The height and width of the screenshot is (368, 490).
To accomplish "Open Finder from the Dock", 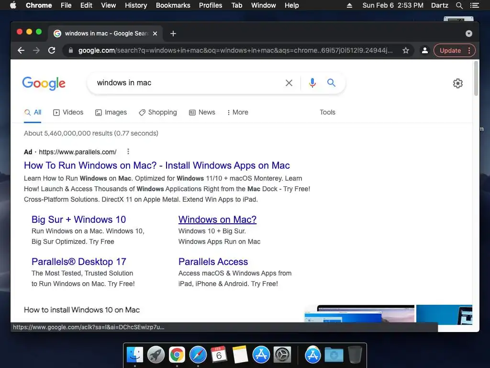I will tap(135, 355).
